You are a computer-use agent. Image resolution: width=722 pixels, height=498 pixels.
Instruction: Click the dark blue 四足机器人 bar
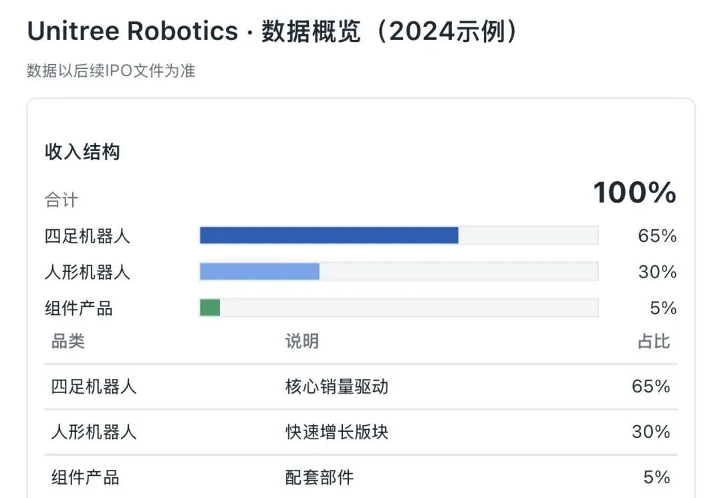coord(329,235)
